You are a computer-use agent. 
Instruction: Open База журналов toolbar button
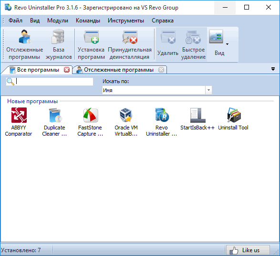tap(59, 44)
